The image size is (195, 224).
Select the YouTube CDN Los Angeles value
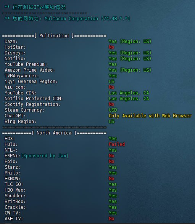(x=129, y=93)
